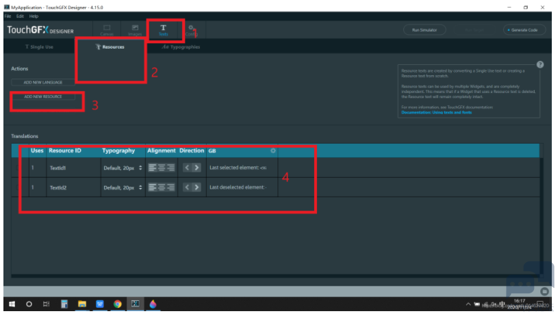Set center alignment for TextId2
Image resolution: width=560 pixels, height=318 pixels.
(x=162, y=187)
